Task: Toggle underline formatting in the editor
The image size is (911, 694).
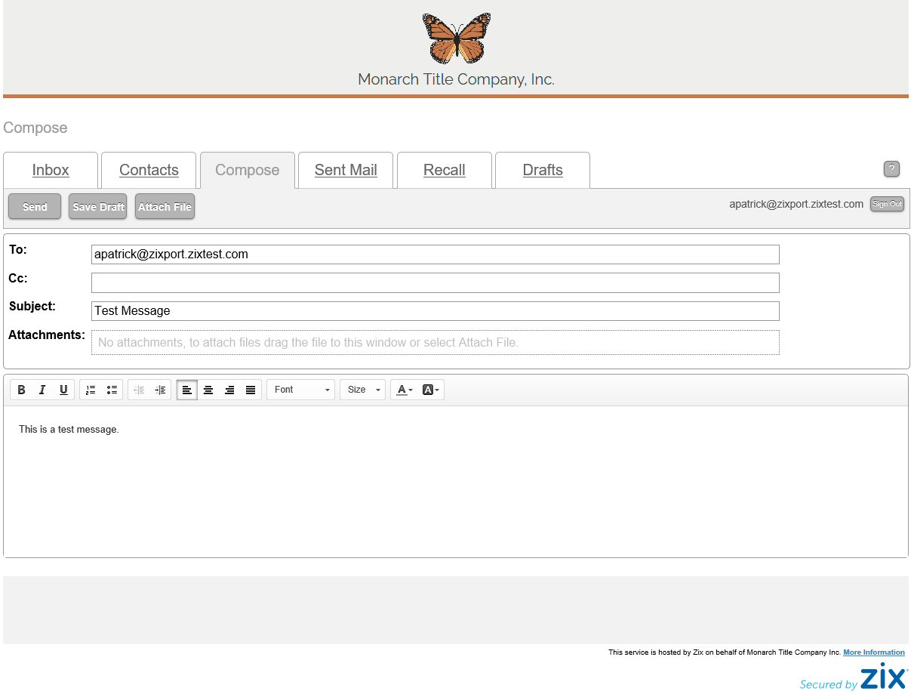Action: point(63,390)
